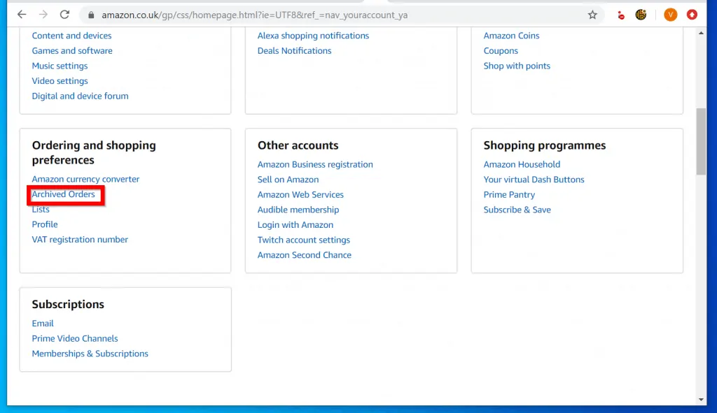Open Lists link

[41, 209]
